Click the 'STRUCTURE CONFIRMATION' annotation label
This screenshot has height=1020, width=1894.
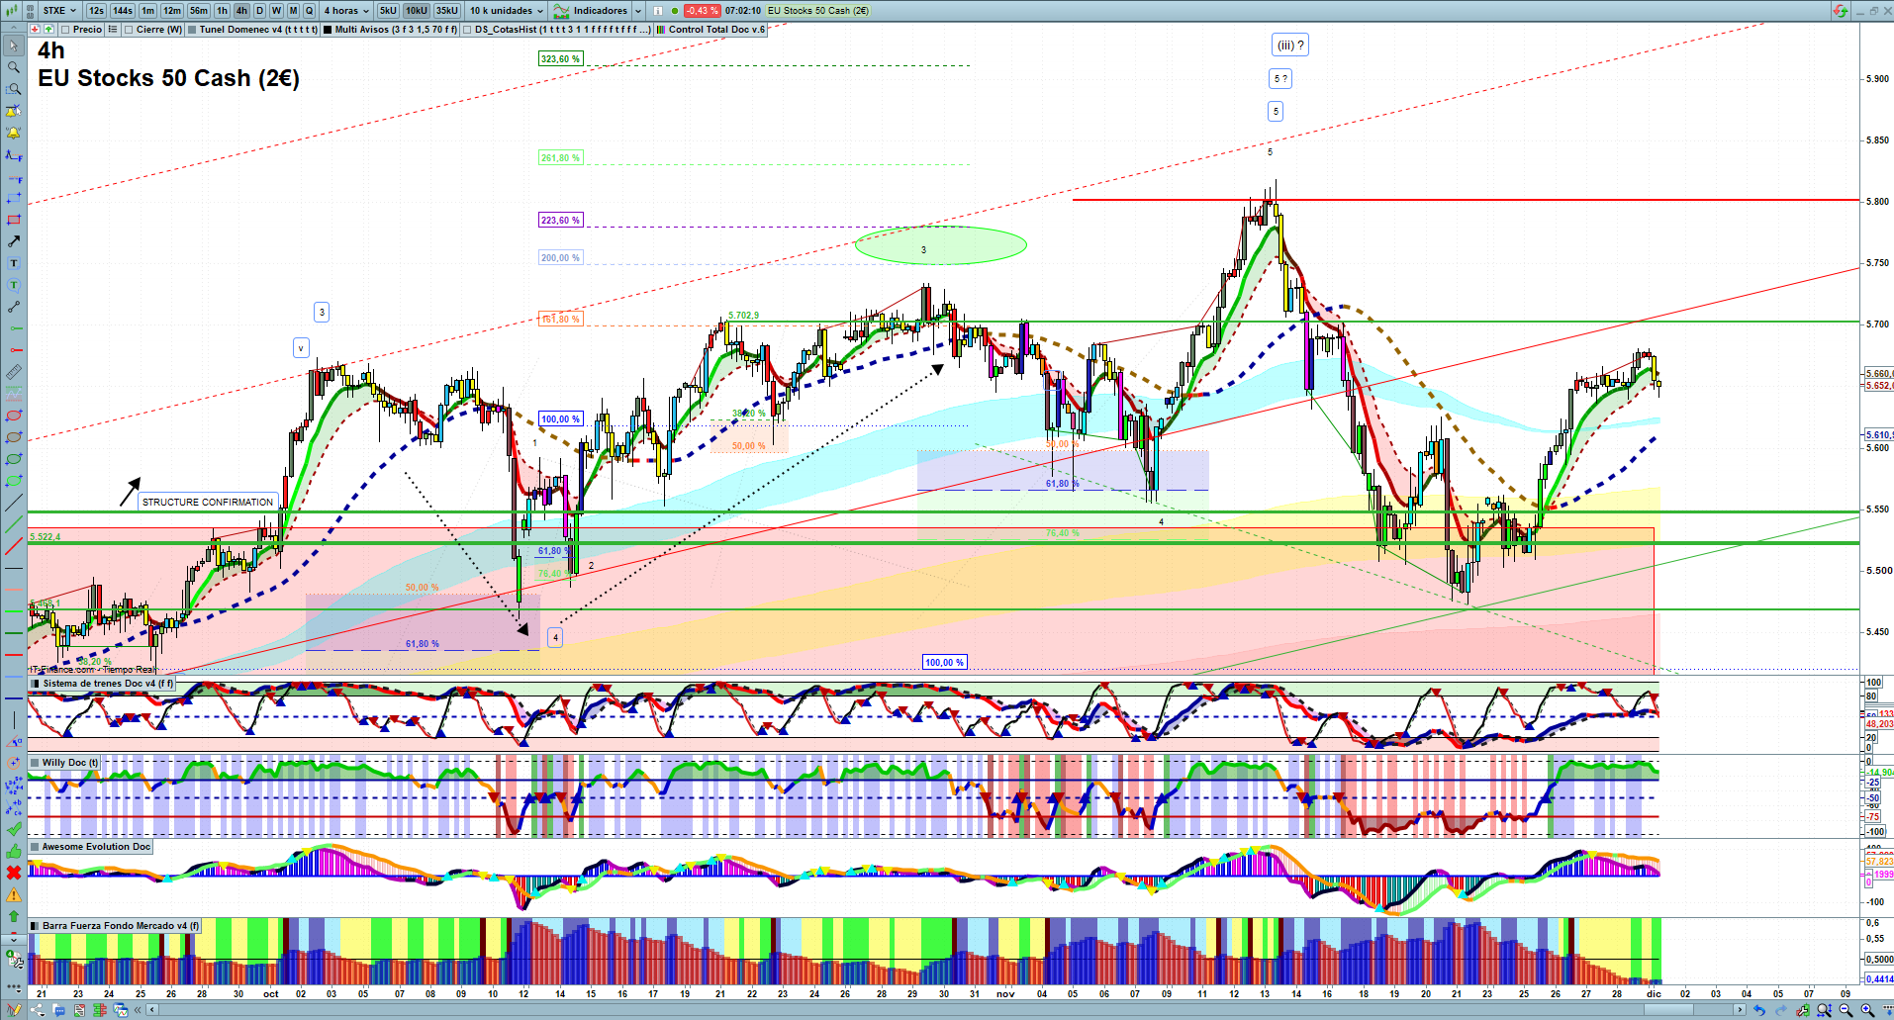[208, 502]
